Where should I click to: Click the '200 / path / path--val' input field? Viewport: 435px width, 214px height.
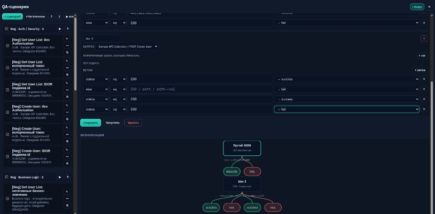coord(201,89)
